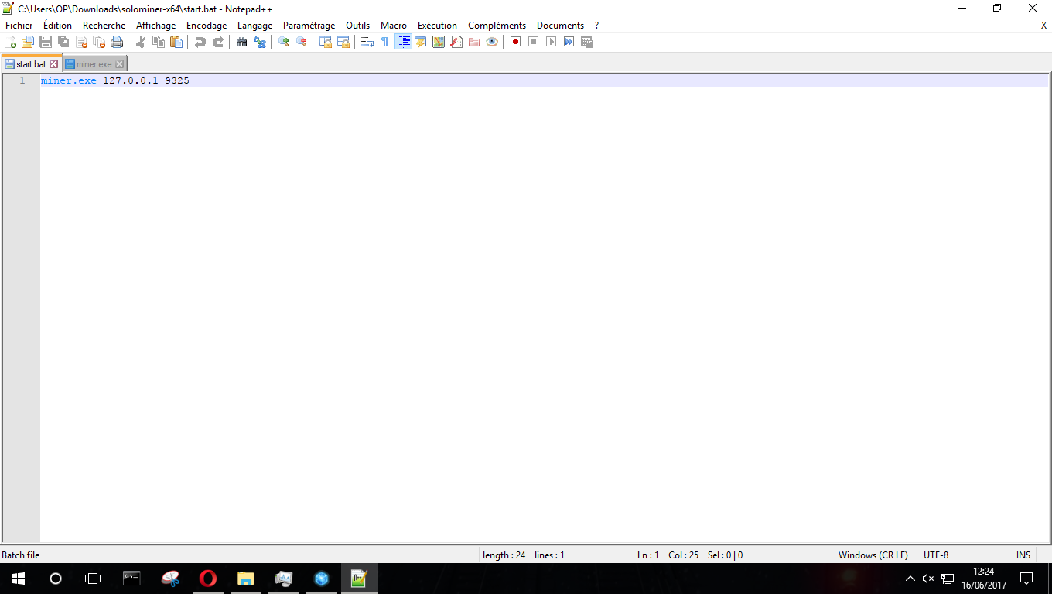Create a new file from the toolbar
This screenshot has width=1052, height=594.
click(x=11, y=42)
